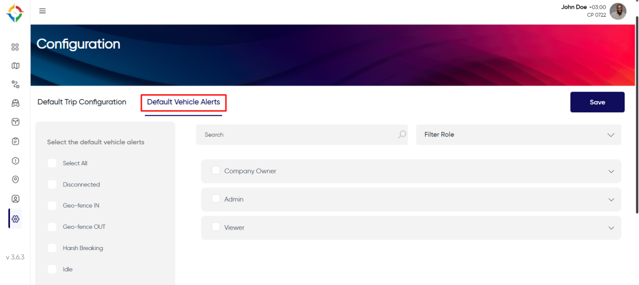Click the John Doe user name
Viewport: 639px width, 285px height.
tap(574, 7)
